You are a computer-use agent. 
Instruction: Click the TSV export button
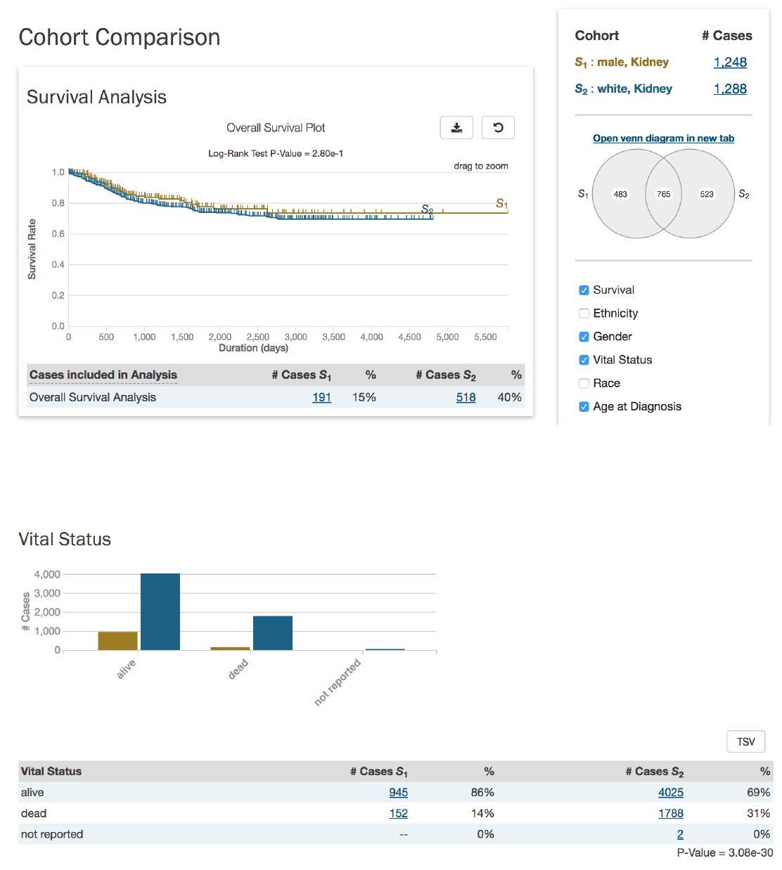pyautogui.click(x=745, y=742)
